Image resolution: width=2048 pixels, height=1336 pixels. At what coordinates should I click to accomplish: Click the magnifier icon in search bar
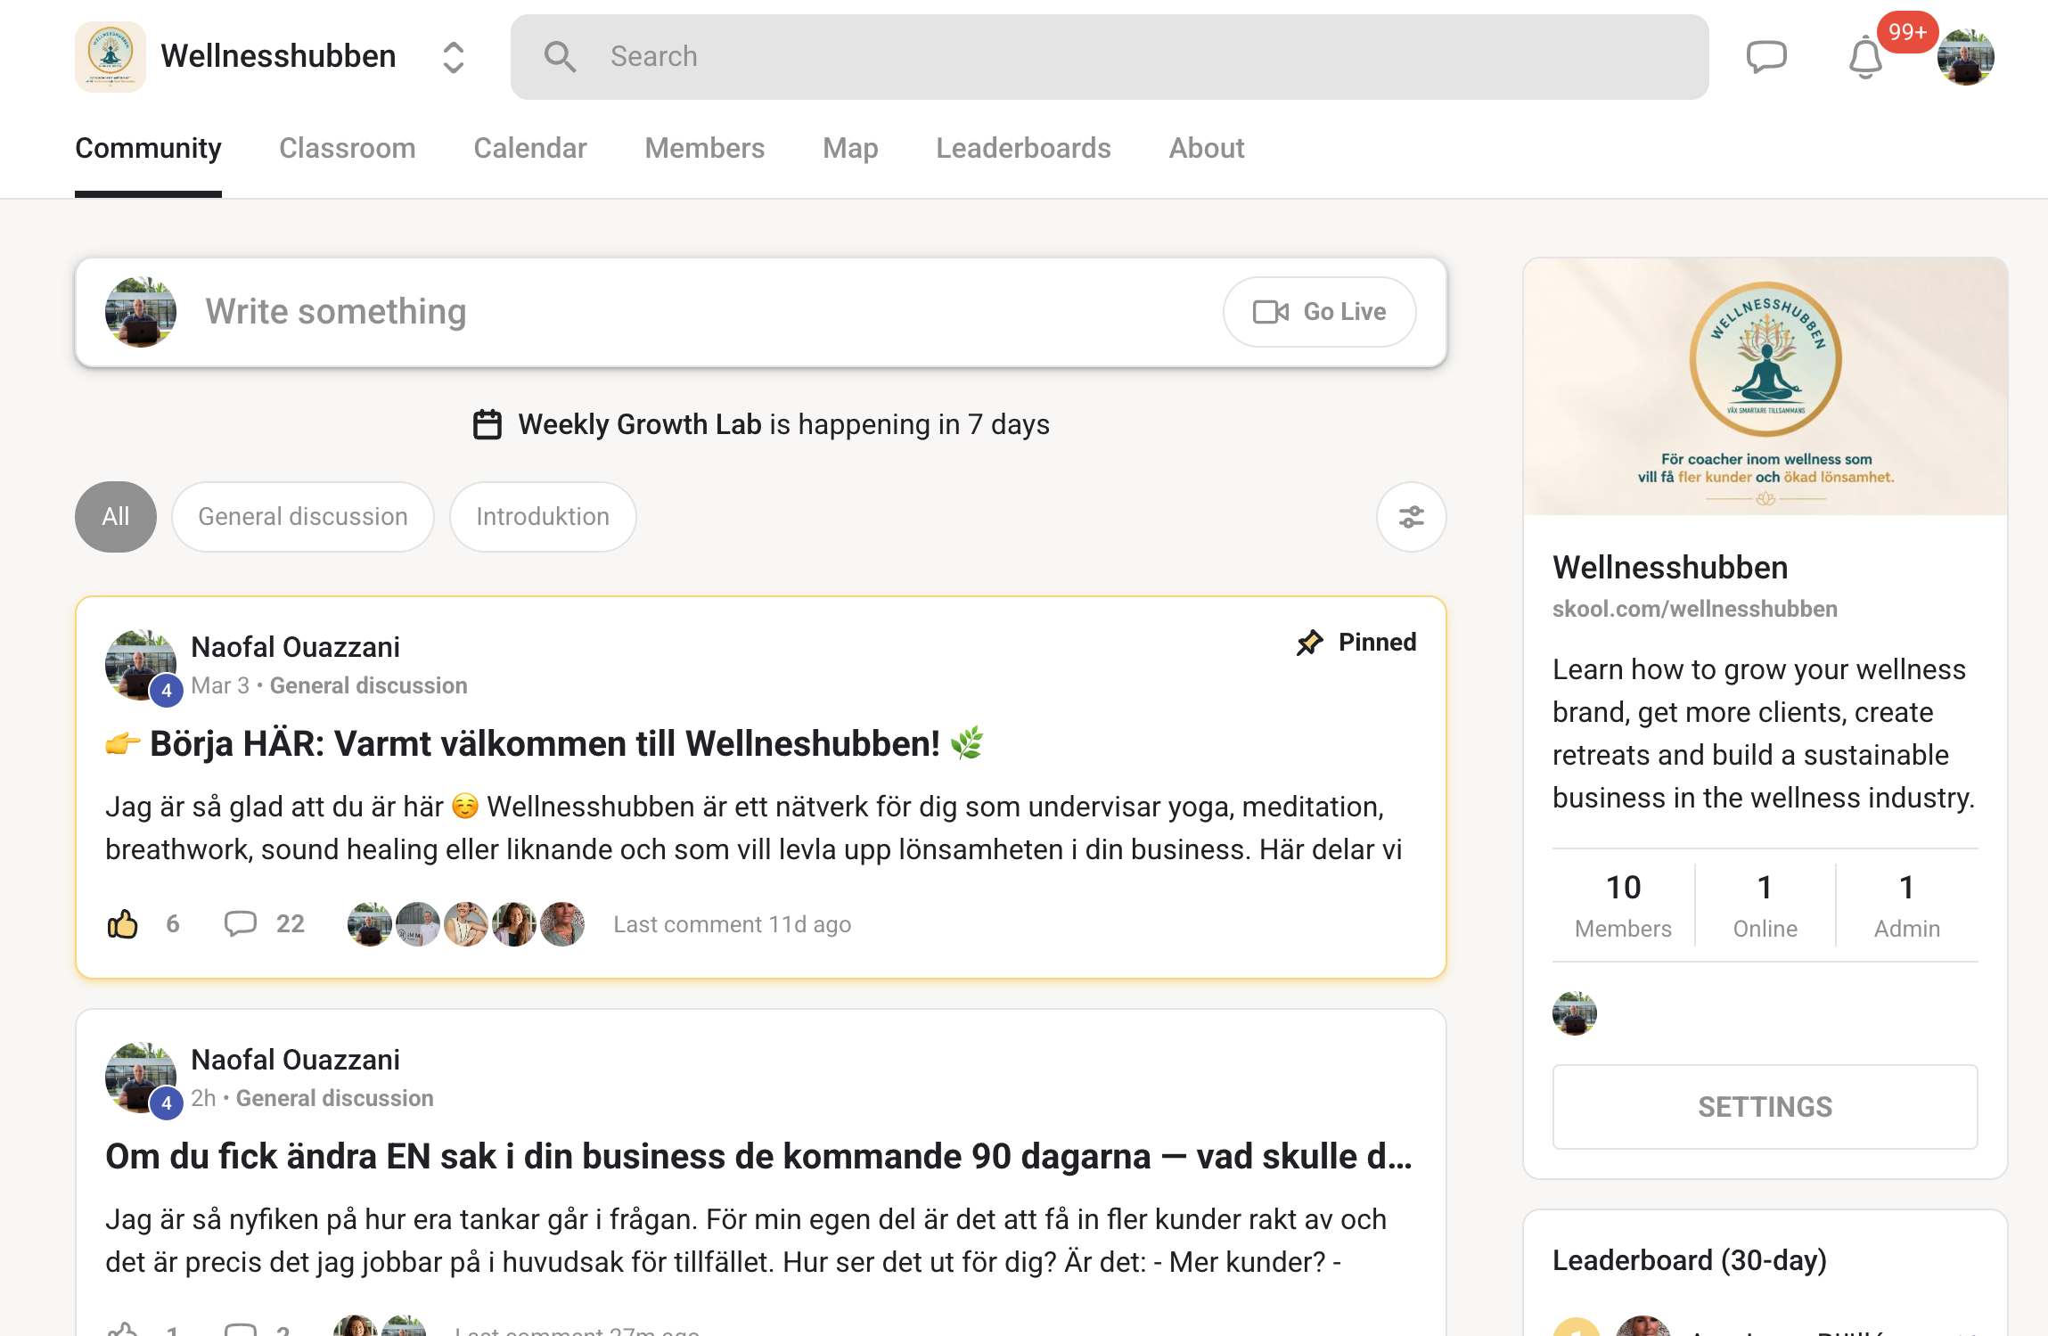coord(560,57)
